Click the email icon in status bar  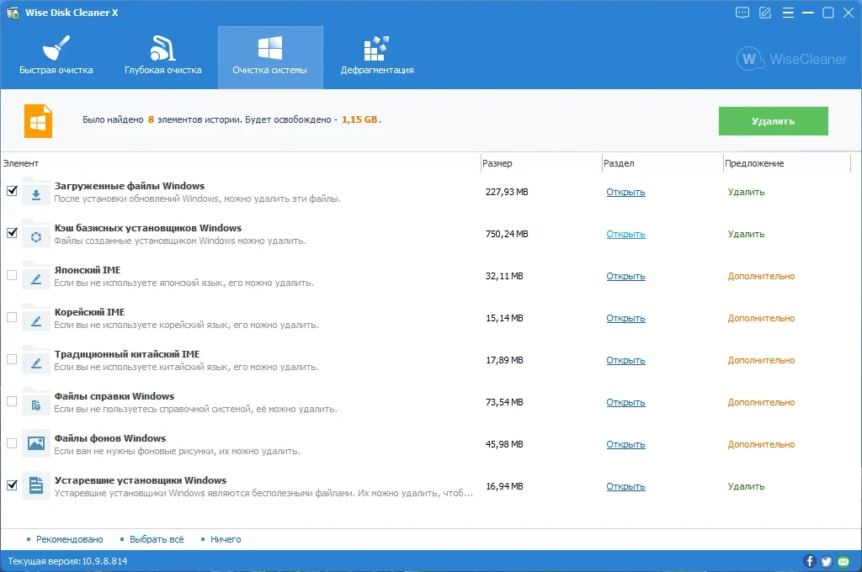pyautogui.click(x=843, y=561)
